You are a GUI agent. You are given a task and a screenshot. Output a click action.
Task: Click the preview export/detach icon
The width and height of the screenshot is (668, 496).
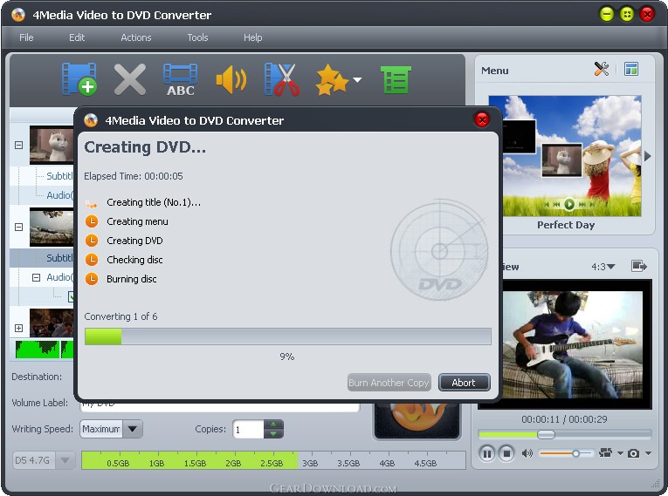[638, 266]
